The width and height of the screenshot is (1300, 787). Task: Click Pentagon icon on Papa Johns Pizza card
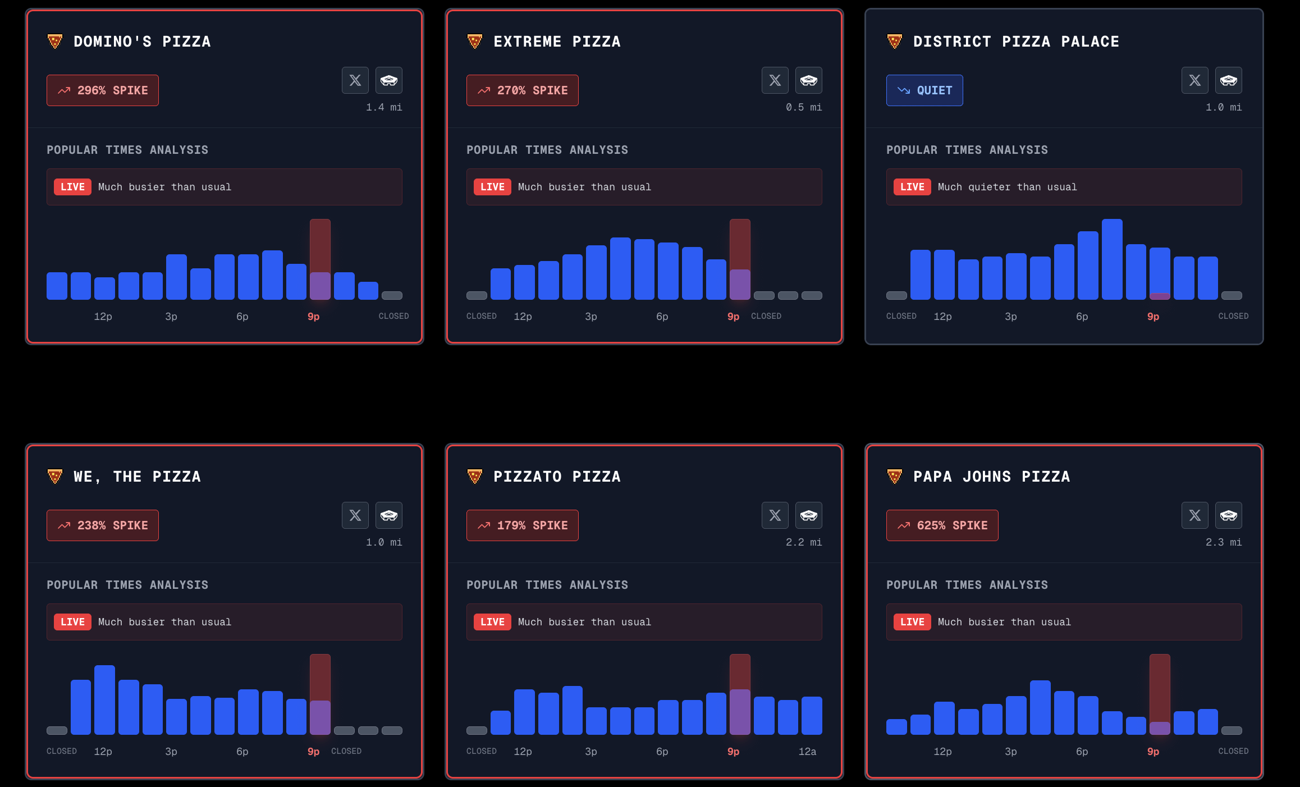tap(1229, 515)
